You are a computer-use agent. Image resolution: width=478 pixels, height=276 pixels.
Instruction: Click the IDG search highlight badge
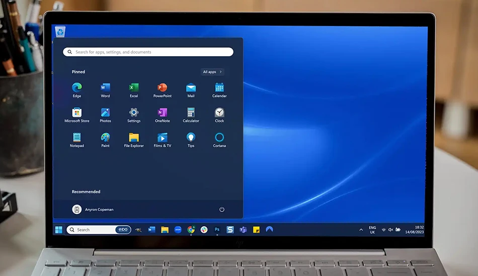[123, 230]
